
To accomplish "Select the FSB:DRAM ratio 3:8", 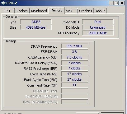I will click(75, 52).
